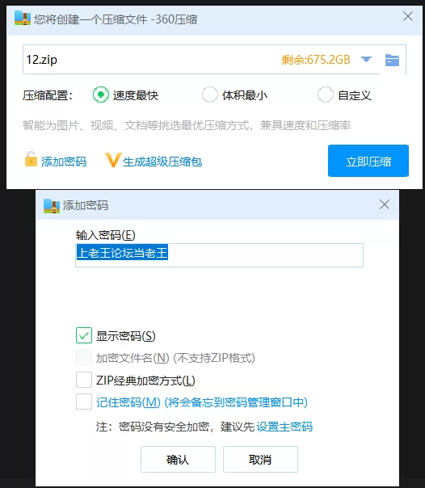Viewport: 425px width, 488px height.
Task: Click the 生成超级压缩包 link
Action: click(162, 162)
